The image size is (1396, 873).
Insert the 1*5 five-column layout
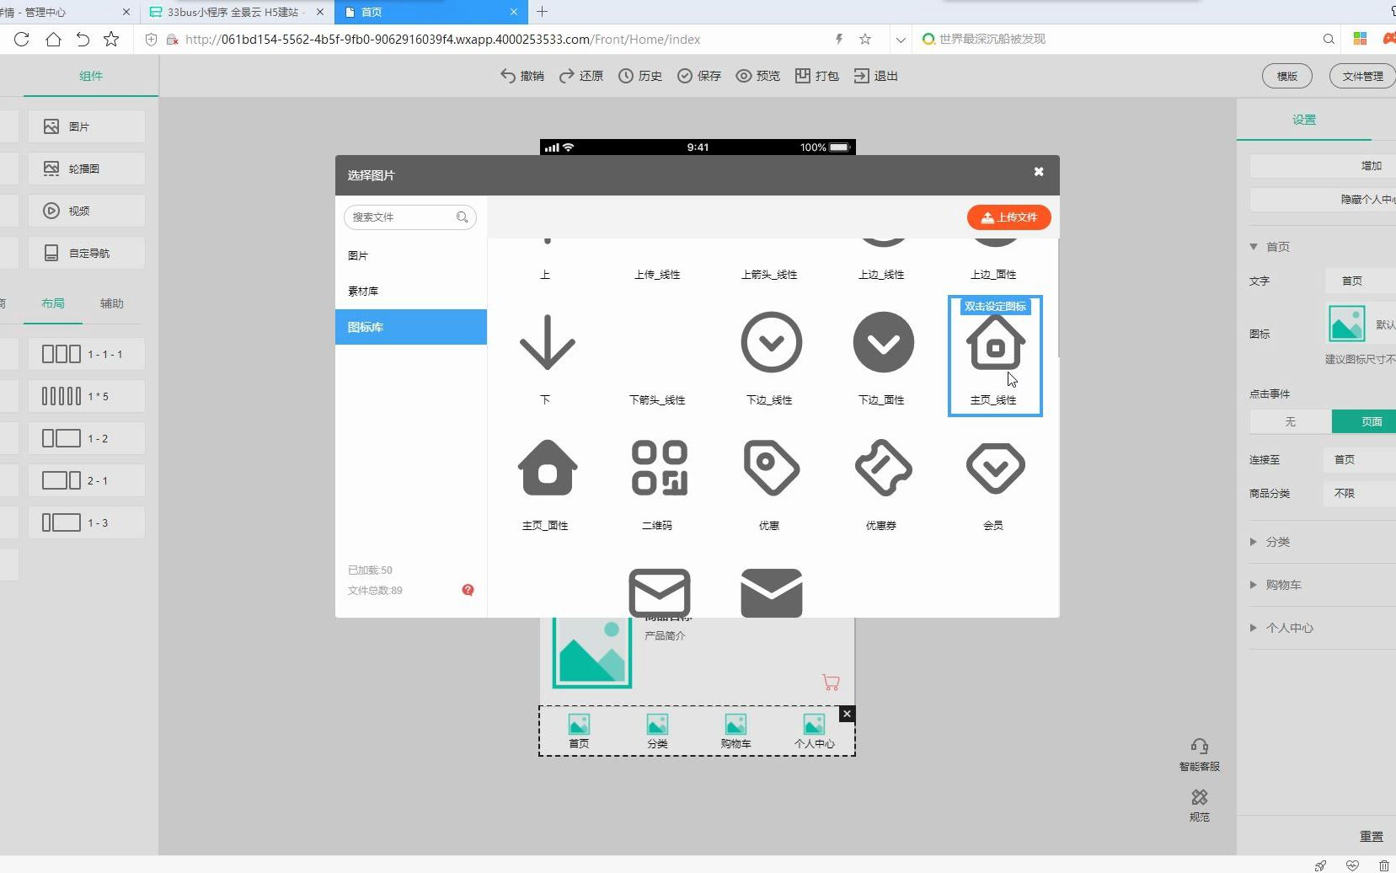coord(87,396)
